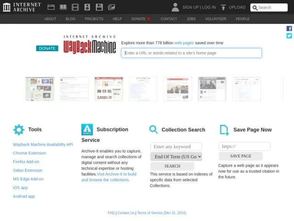Open the Volunteer menu item

(x=215, y=19)
